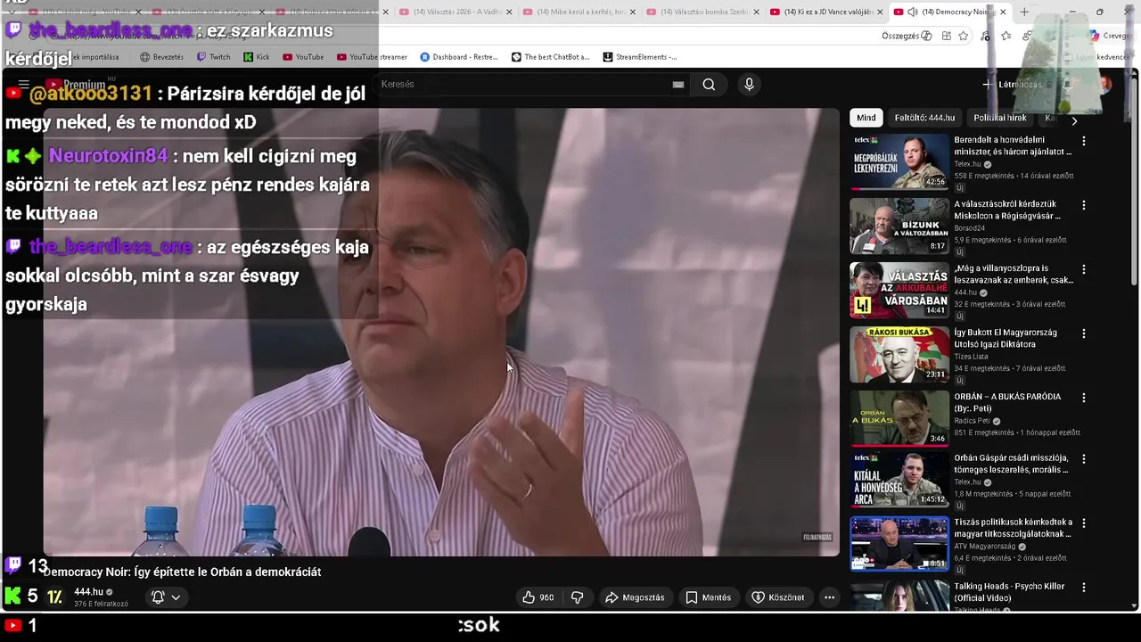Open 'Orbán Gáspár csádi missziója' video thumbnail
Viewport: 1141px width, 642px height.
point(899,480)
